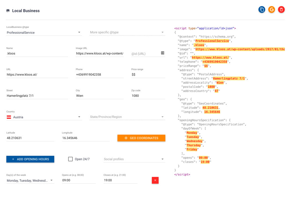
Task: Click highlighted Tuesday in JSON code
Action: pos(193,137)
